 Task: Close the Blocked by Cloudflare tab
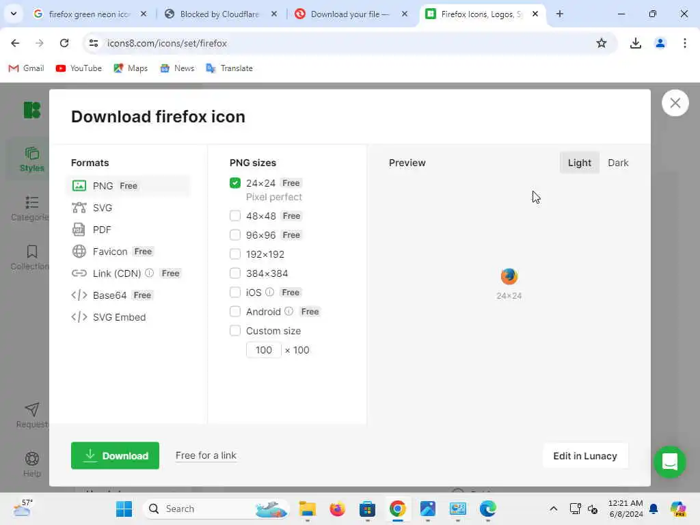274,14
